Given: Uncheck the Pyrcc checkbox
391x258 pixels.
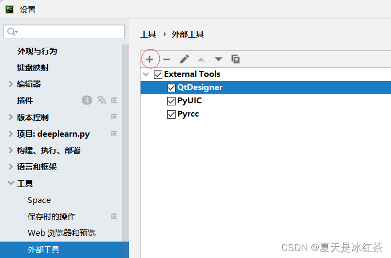Looking at the screenshot, I should (171, 114).
